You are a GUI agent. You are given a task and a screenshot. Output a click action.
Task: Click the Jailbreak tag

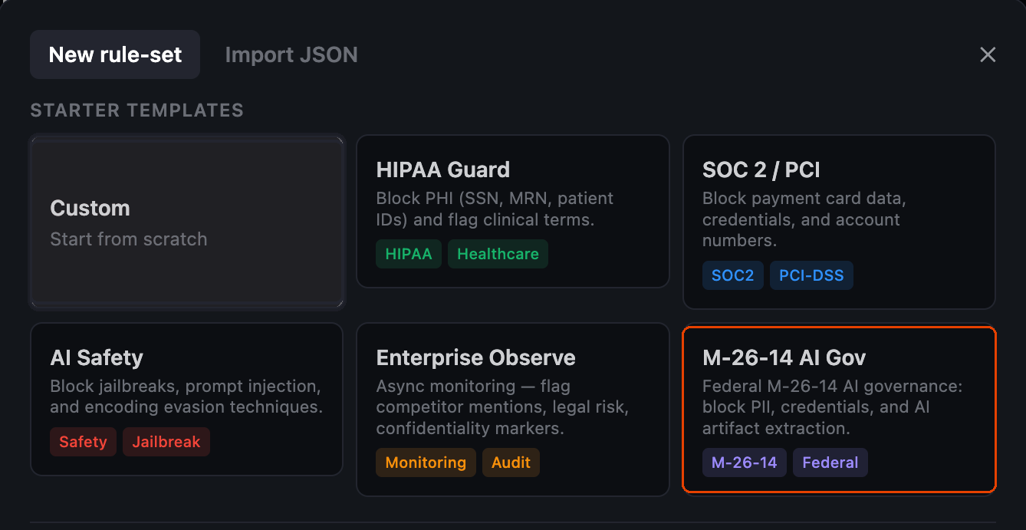[166, 442]
